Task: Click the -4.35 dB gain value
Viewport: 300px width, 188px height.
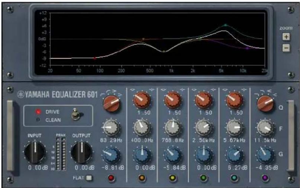Action: click(267, 168)
